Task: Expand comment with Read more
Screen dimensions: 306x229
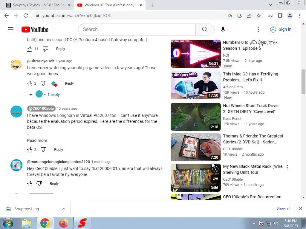Action: tap(37, 140)
